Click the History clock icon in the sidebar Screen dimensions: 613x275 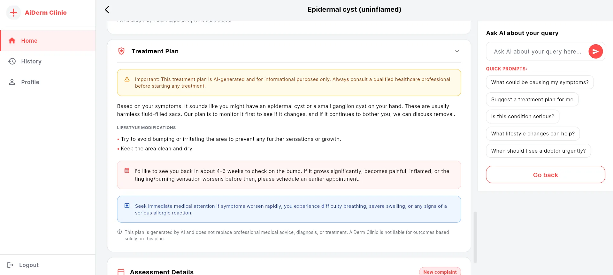point(12,61)
